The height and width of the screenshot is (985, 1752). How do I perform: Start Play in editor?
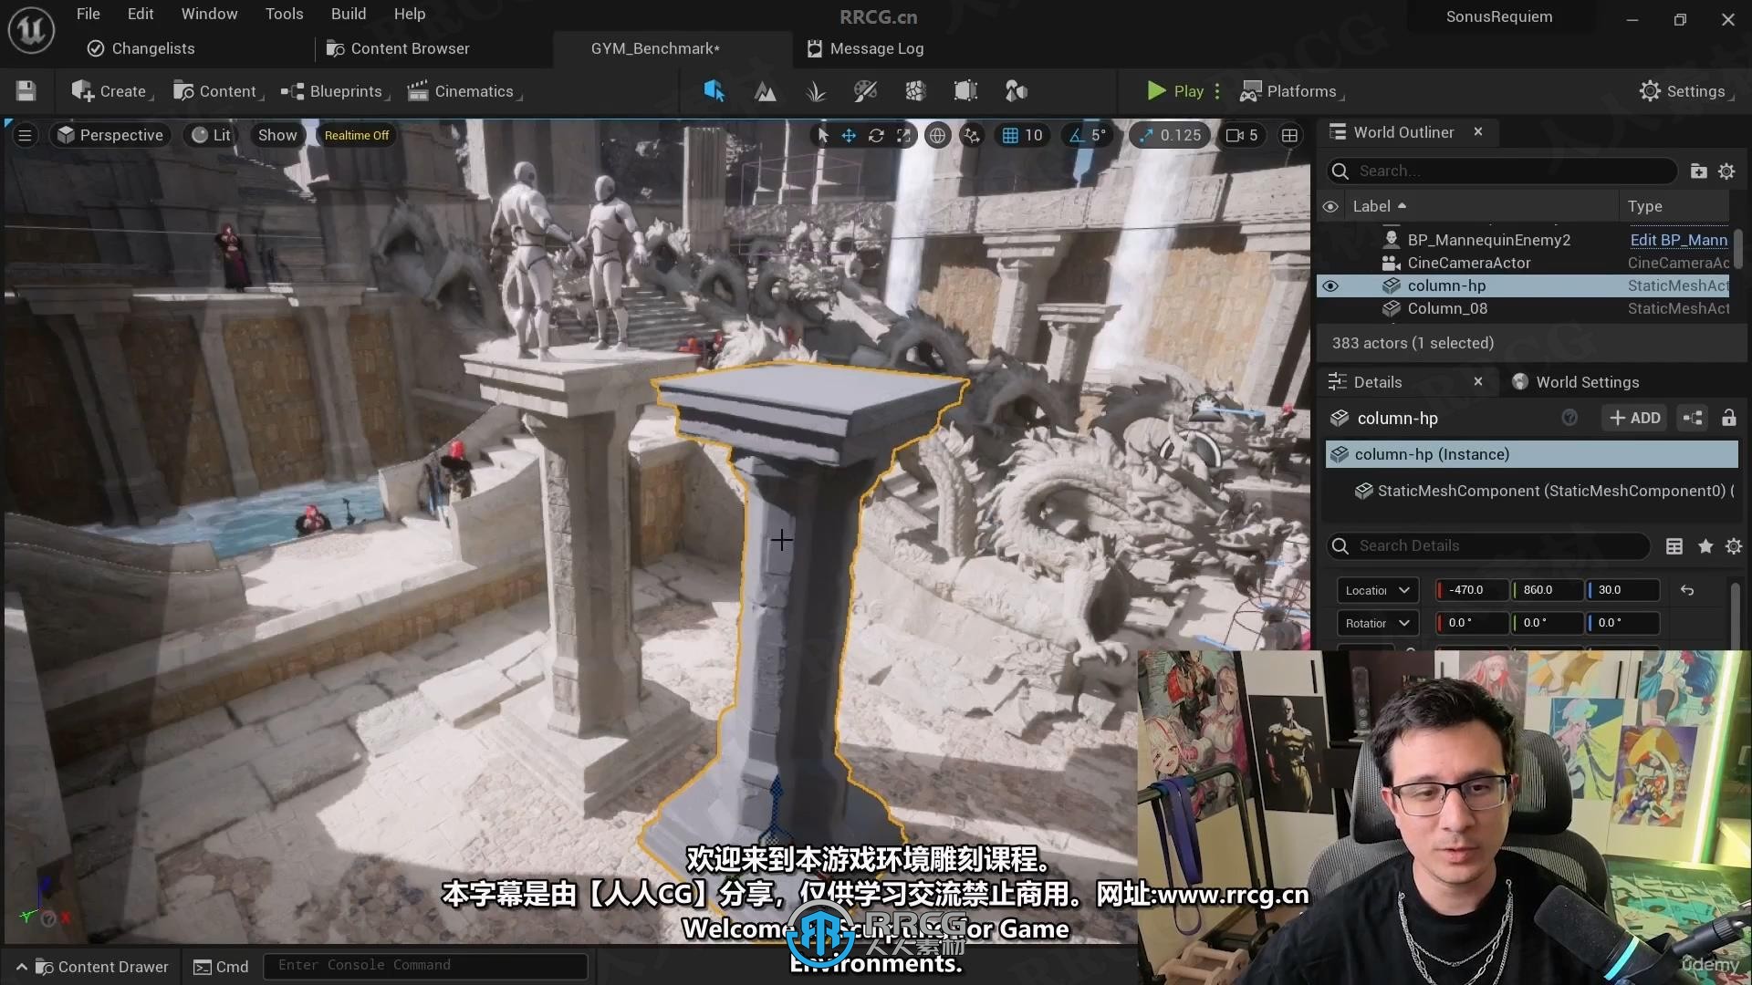pyautogui.click(x=1175, y=91)
